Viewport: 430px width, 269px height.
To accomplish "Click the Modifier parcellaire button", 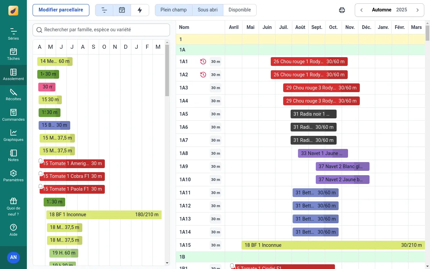I will (x=61, y=10).
